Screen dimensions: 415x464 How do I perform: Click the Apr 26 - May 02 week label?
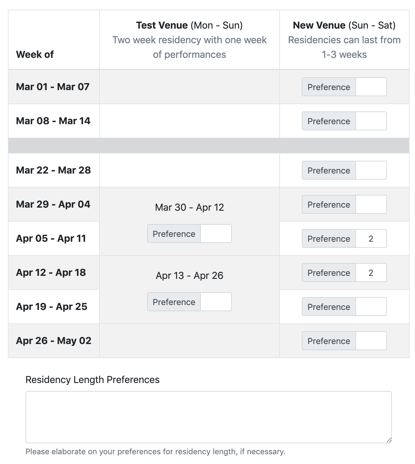pos(54,340)
